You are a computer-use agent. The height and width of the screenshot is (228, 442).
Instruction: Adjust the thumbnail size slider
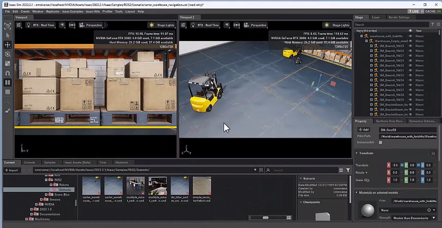[265, 218]
